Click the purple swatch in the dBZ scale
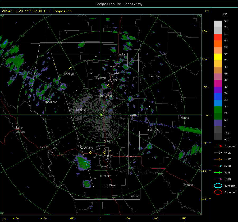The height and width of the screenshot is (222, 238). pos(218,90)
